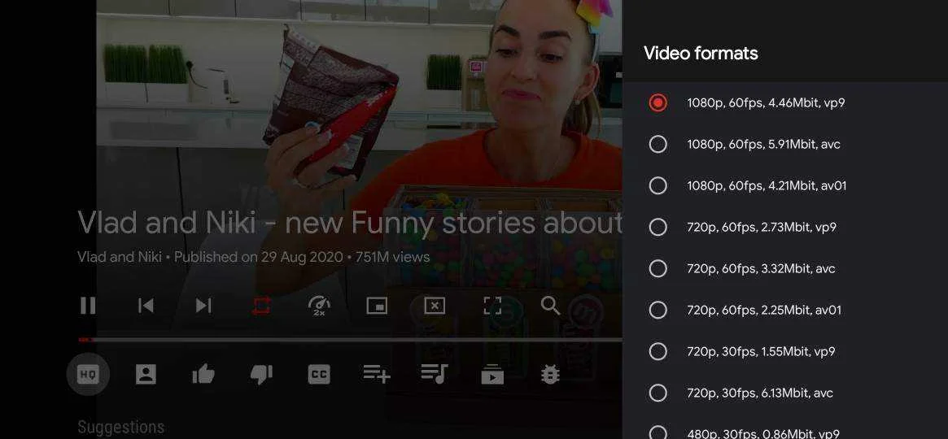Click the boxed X close-player icon
This screenshot has height=439, width=948.
point(434,306)
